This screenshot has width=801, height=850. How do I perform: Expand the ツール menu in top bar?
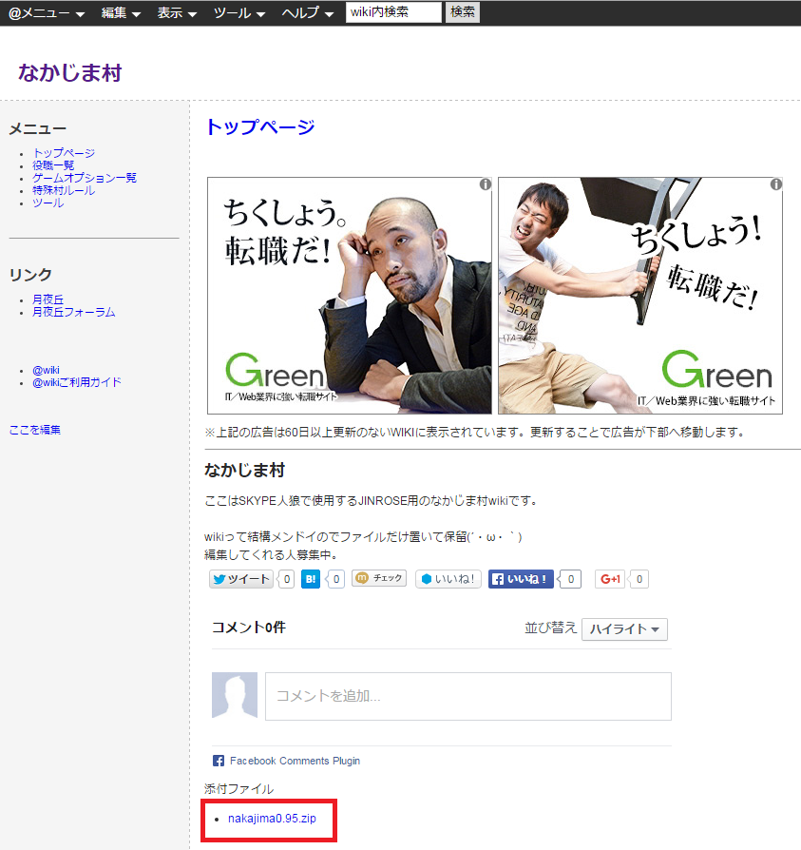point(238,12)
